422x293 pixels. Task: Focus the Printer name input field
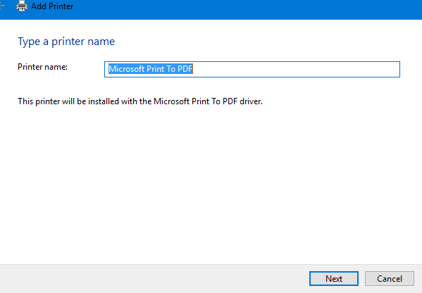pyautogui.click(x=252, y=69)
